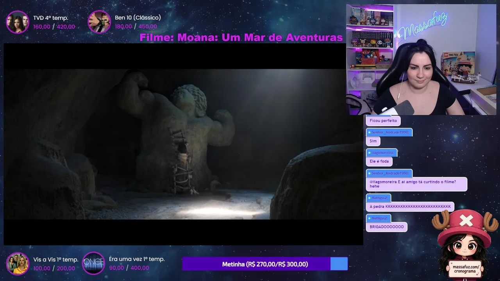The width and height of the screenshot is (500, 281).
Task: Click the Ben 10 (Clássico) avatar icon
Action: (x=99, y=22)
